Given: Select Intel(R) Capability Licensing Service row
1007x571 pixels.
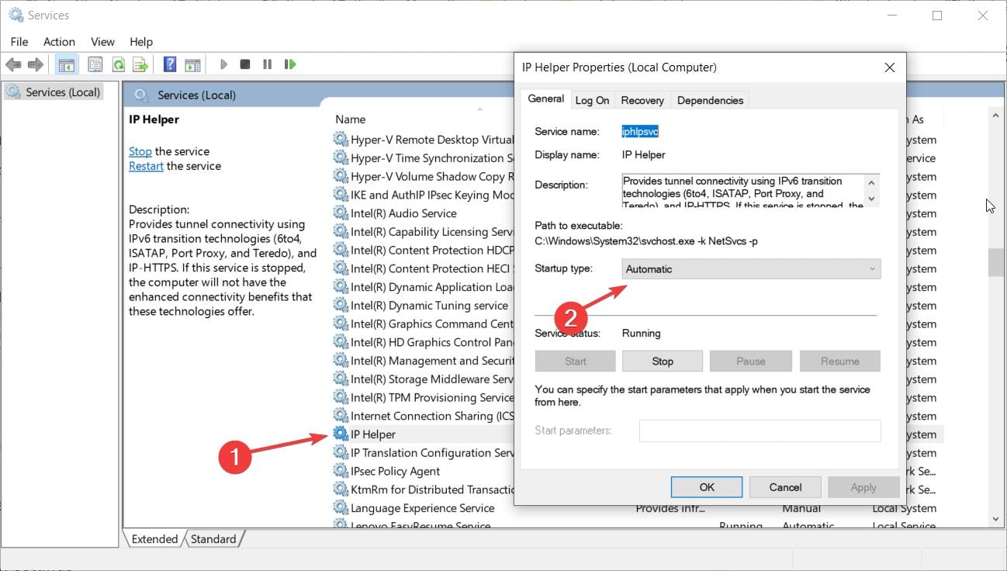Looking at the screenshot, I should 423,232.
